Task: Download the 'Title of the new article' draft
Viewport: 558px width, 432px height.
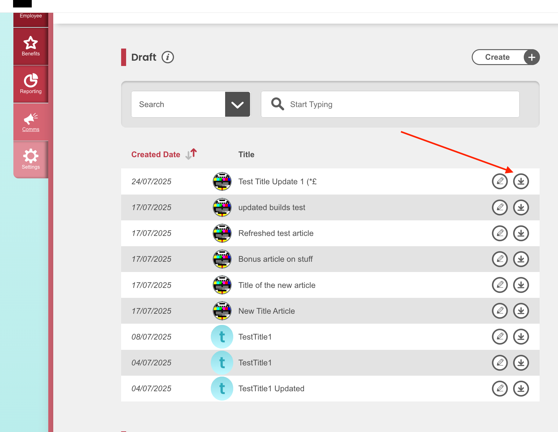Action: pos(521,285)
